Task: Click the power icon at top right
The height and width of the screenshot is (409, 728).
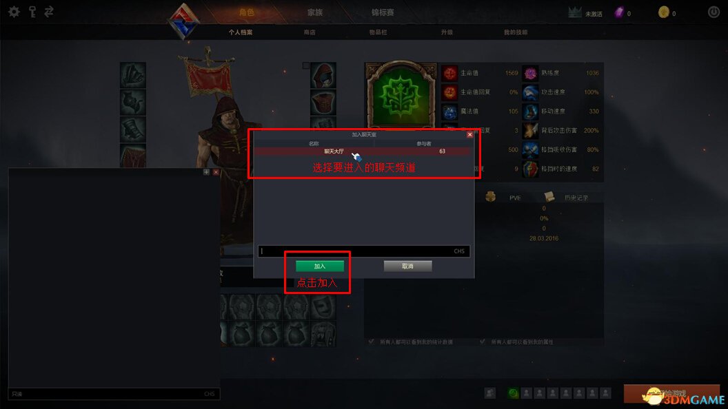Action: [x=714, y=12]
